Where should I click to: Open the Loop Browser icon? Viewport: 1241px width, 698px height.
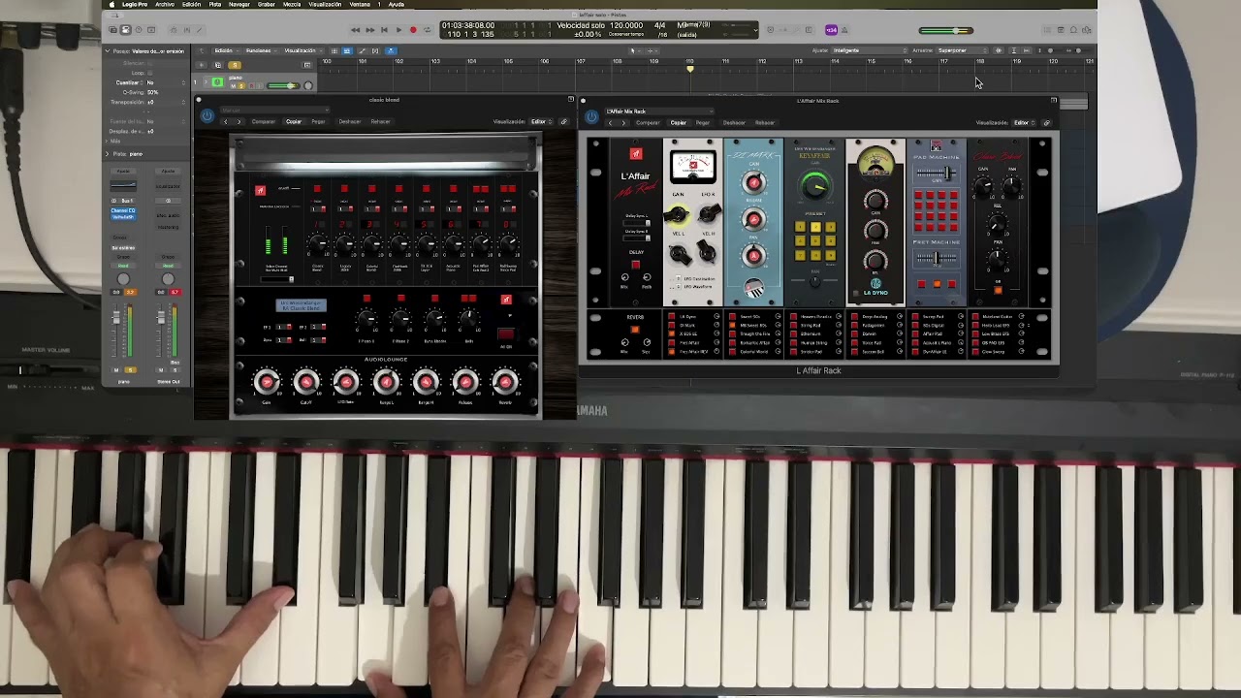(1073, 30)
